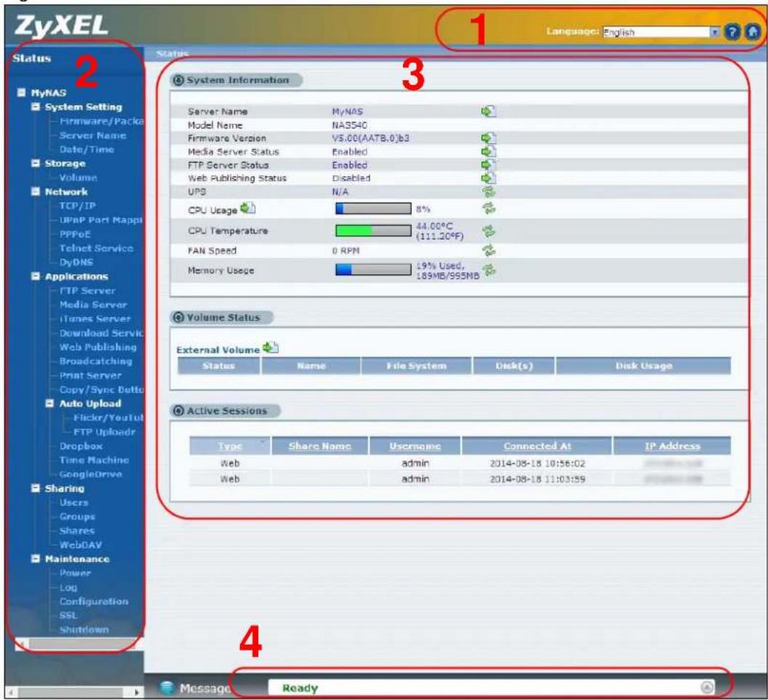
Task: Click the CPU Temperature bar
Action: (x=373, y=231)
